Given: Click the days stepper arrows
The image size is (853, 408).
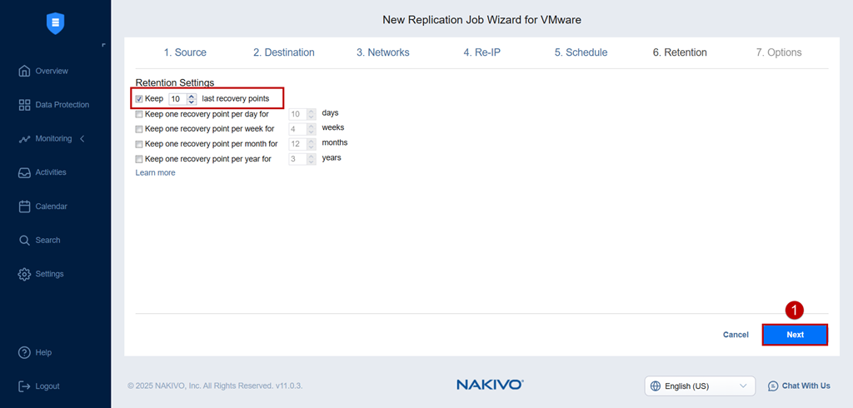Looking at the screenshot, I should (x=312, y=114).
